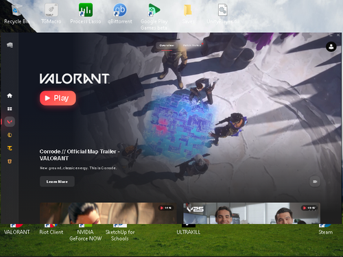343x257 pixels.
Task: Select the VALORANT icon in sidebar
Action: tap(10, 122)
